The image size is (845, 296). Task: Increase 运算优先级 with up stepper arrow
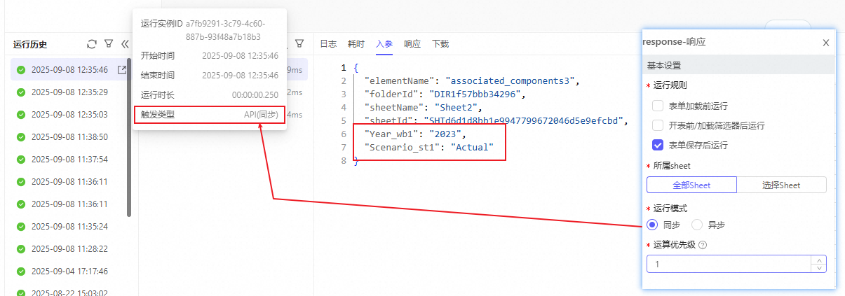(819, 260)
